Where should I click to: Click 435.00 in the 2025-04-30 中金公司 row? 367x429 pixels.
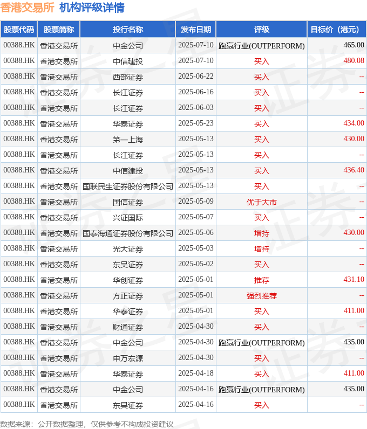tap(354, 342)
